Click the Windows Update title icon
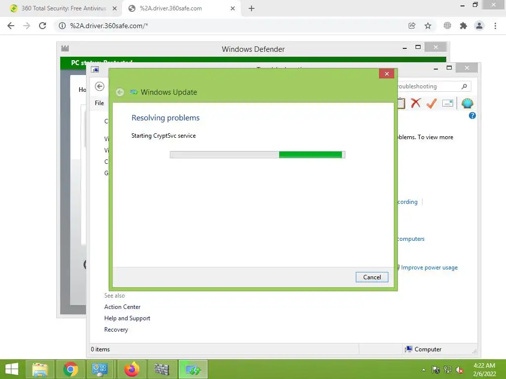 click(133, 92)
